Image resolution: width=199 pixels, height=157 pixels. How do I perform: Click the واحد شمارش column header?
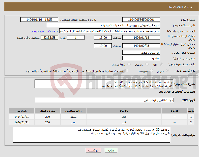click(x=73, y=111)
